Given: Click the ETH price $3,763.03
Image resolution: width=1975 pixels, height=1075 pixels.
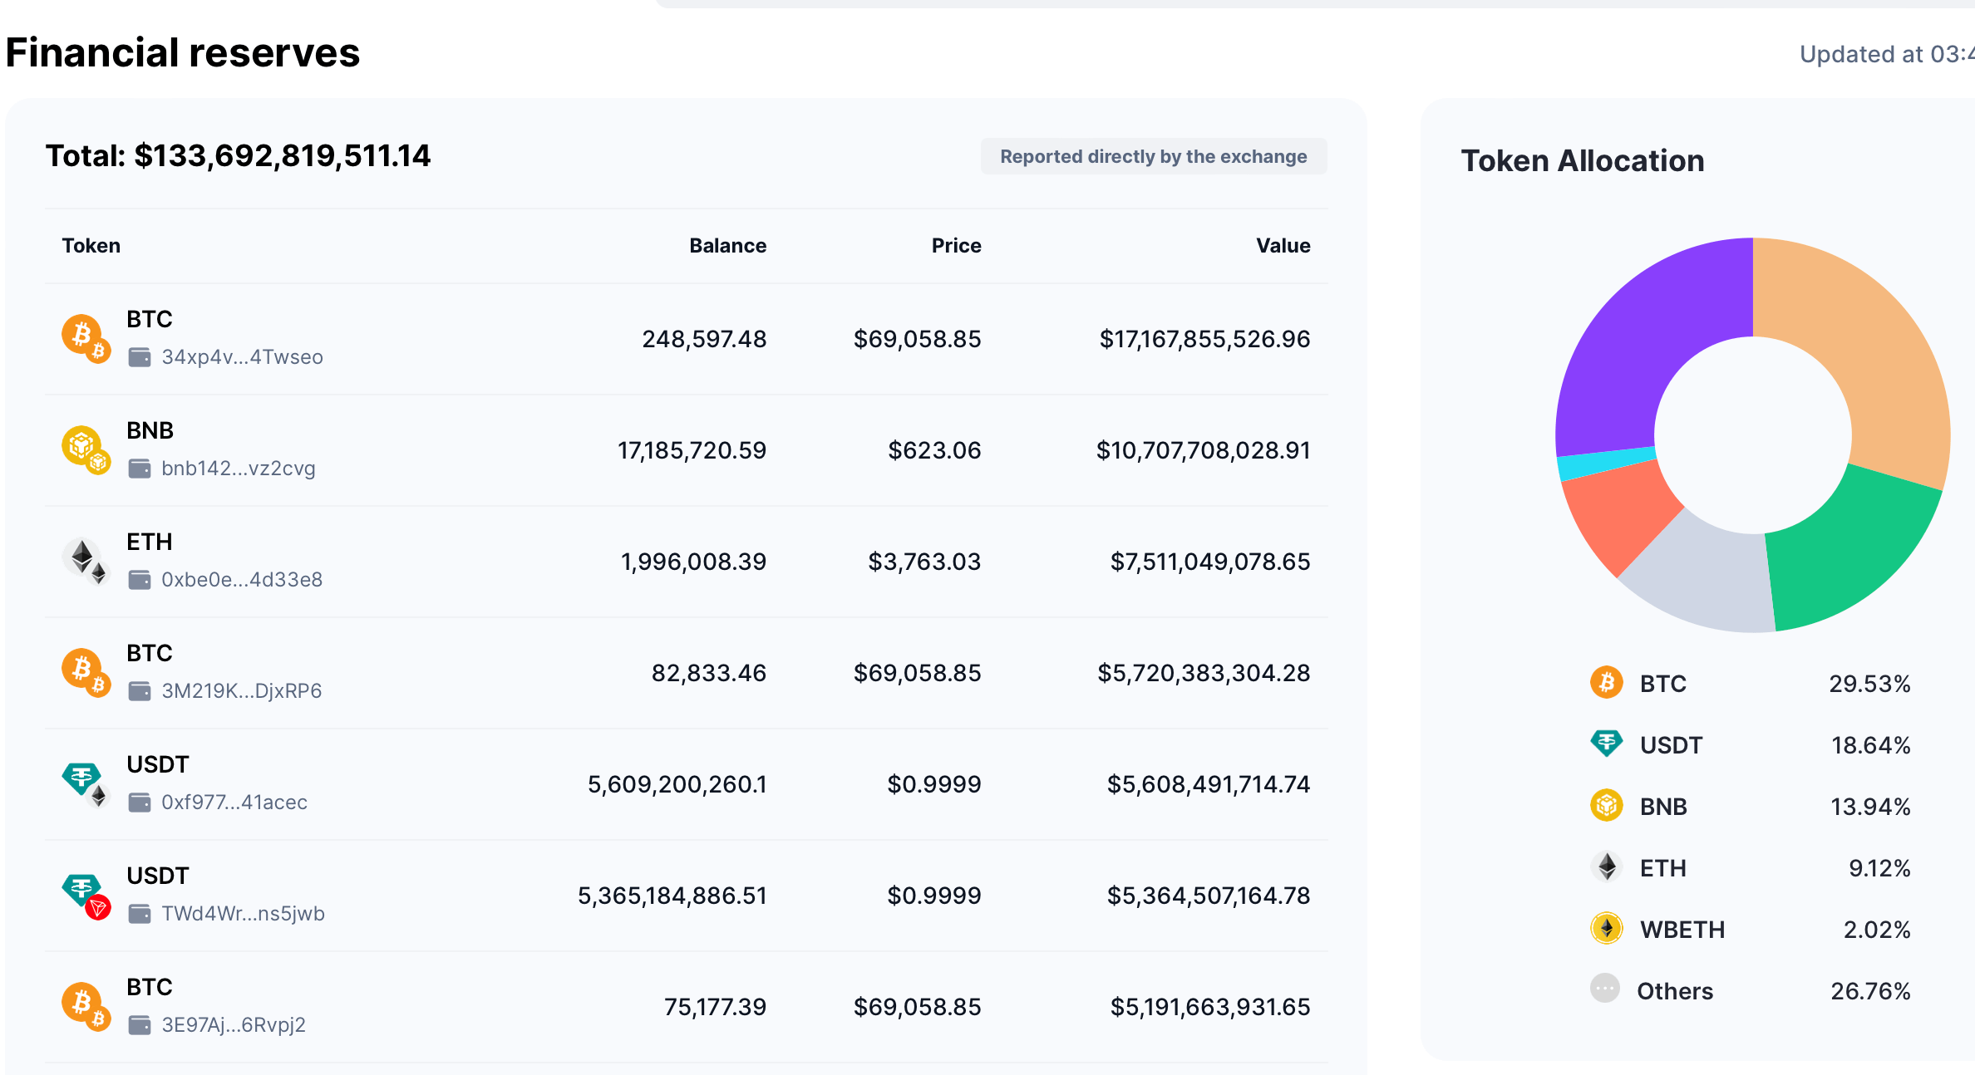Looking at the screenshot, I should click(x=925, y=562).
